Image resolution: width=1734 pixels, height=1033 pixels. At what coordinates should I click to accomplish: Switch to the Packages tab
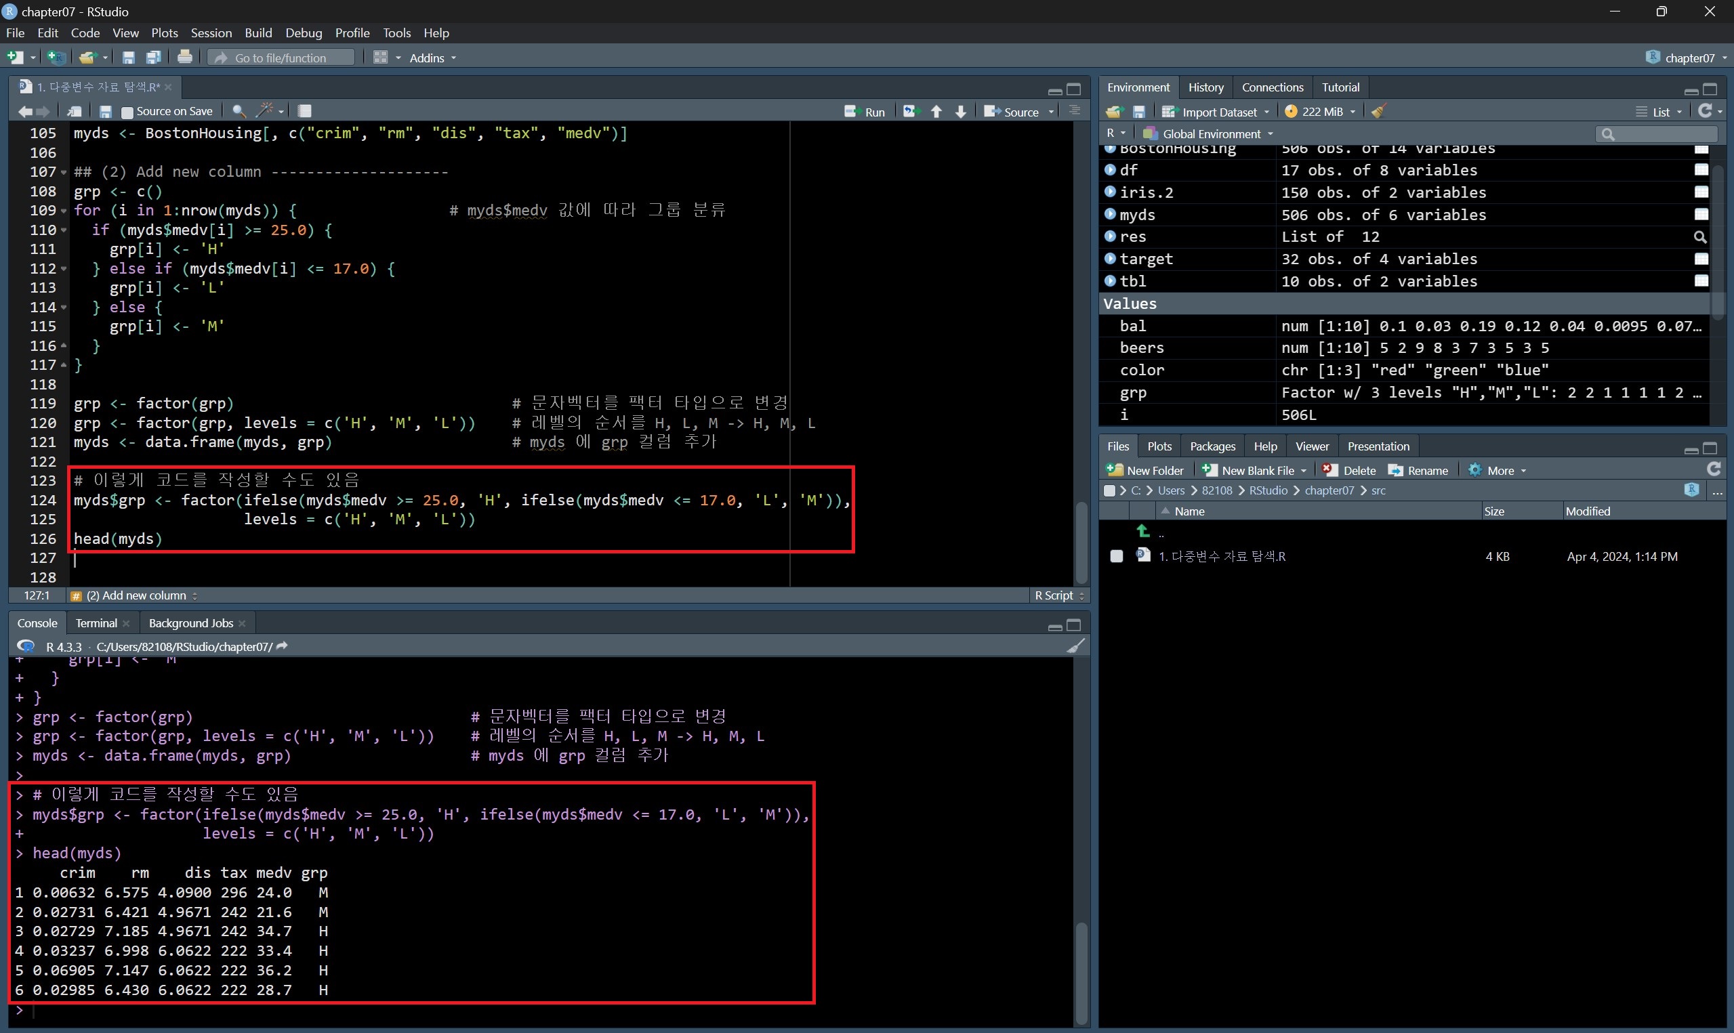pyautogui.click(x=1212, y=446)
